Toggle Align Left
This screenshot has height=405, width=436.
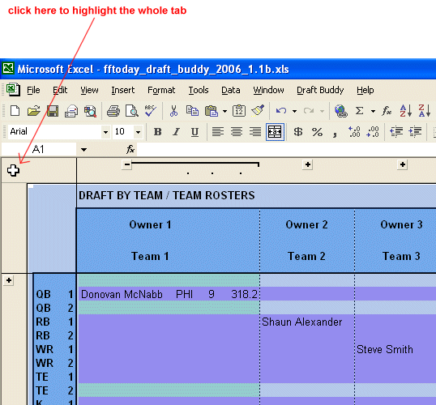(218, 131)
